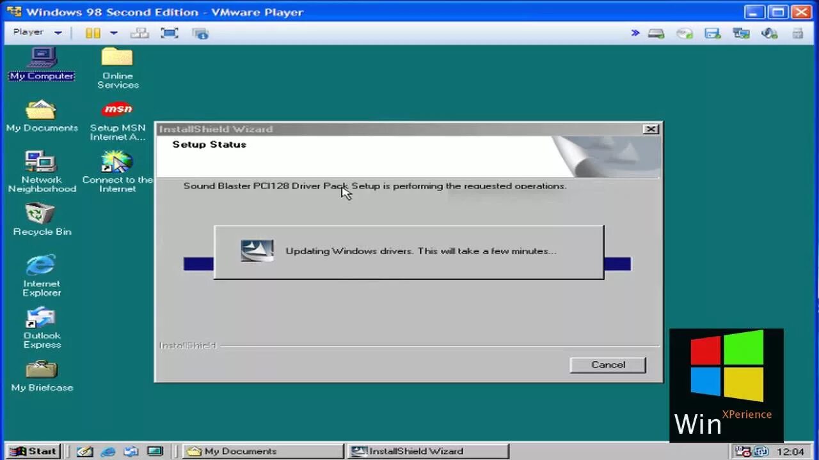Viewport: 819px width, 460px height.
Task: Close the InstallShield Wizard dialog
Action: click(651, 129)
